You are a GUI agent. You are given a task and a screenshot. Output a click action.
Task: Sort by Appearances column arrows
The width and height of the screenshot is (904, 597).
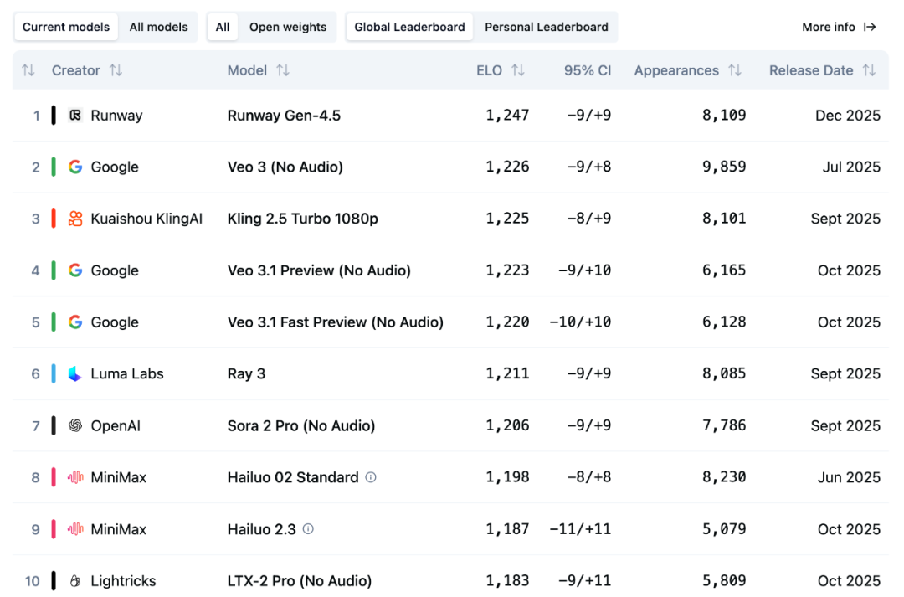coord(735,70)
